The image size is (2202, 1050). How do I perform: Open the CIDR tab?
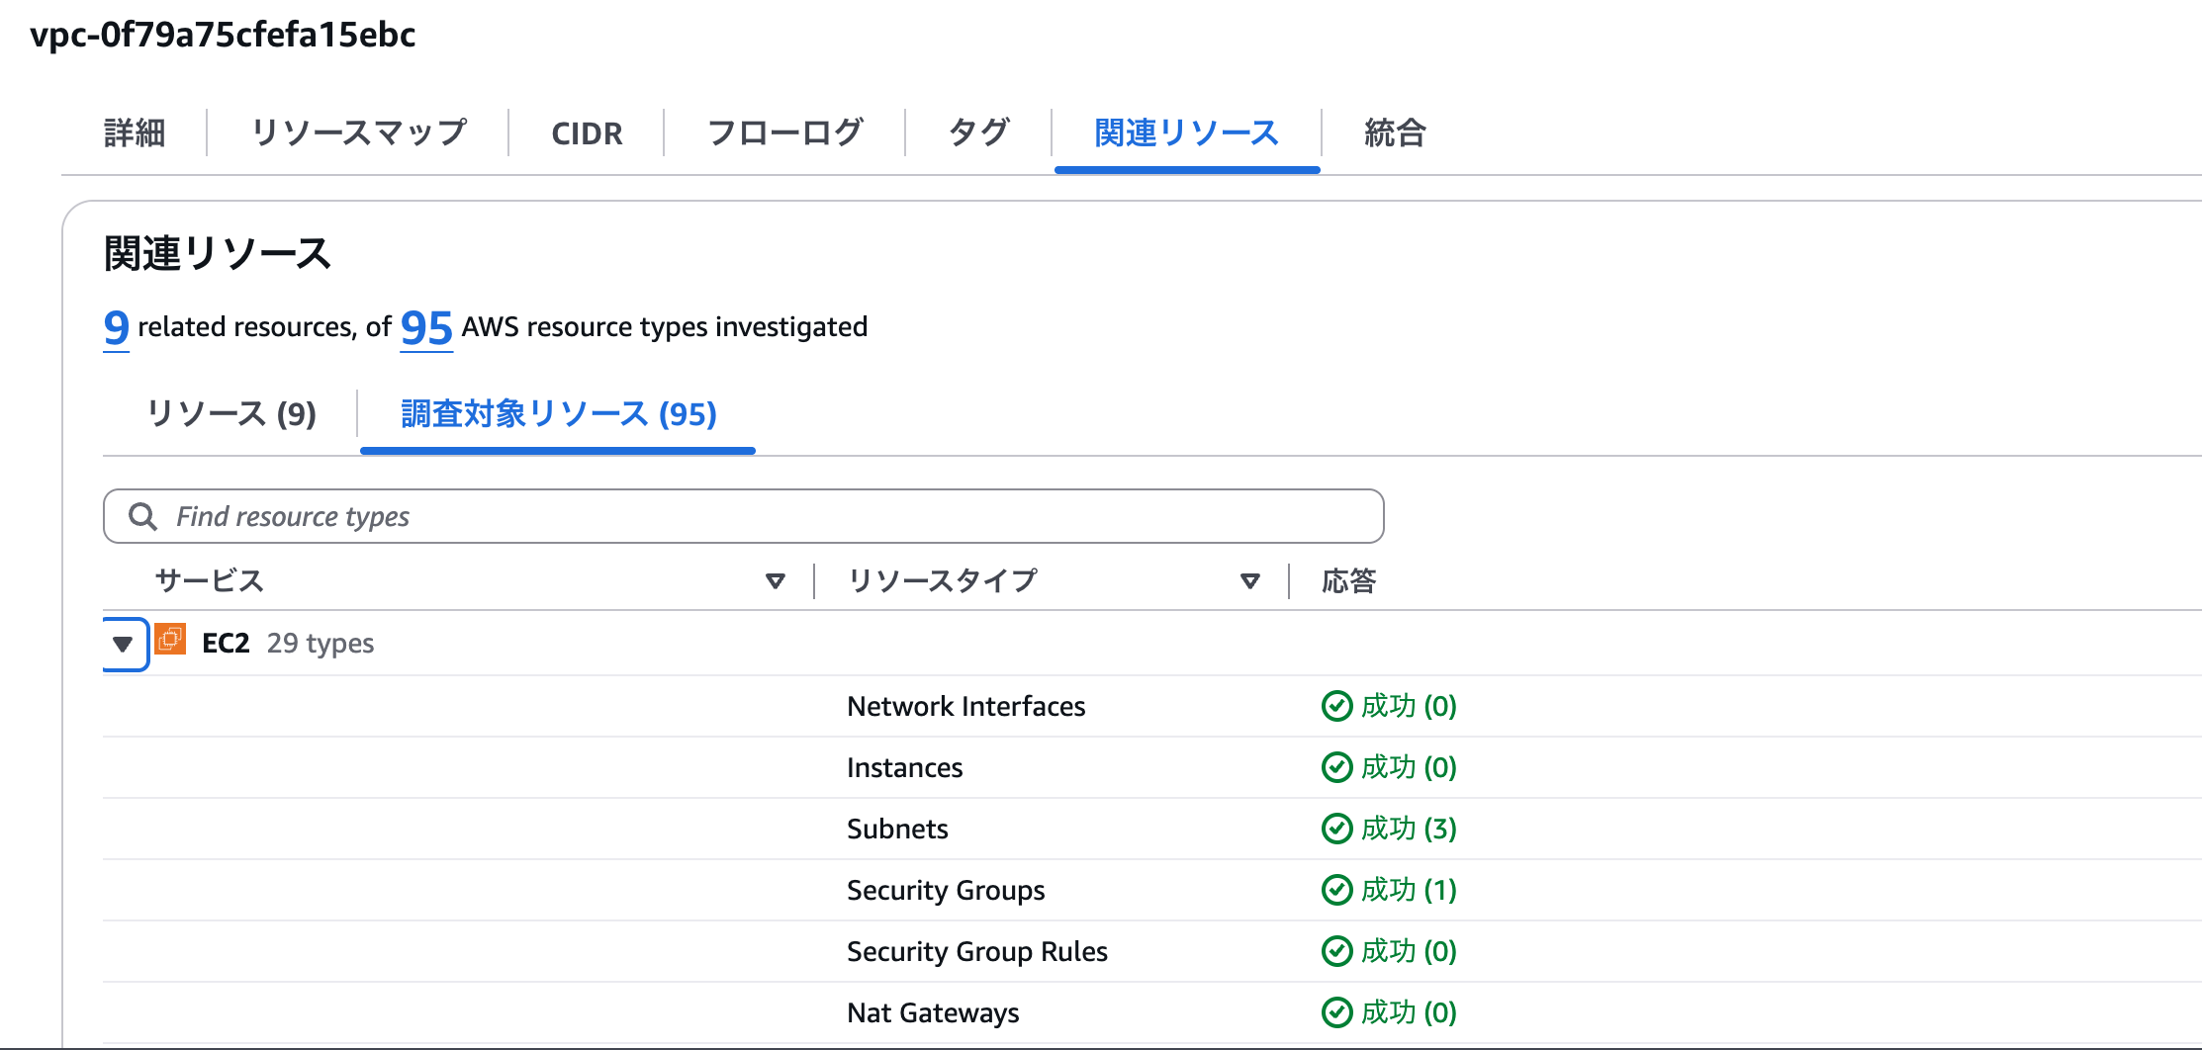587,133
